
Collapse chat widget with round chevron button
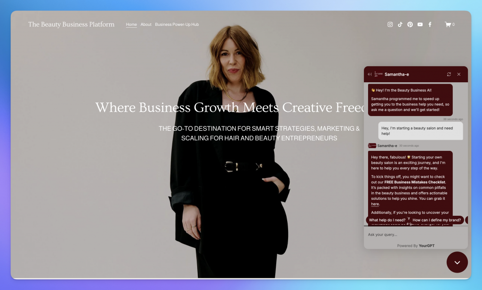457,262
